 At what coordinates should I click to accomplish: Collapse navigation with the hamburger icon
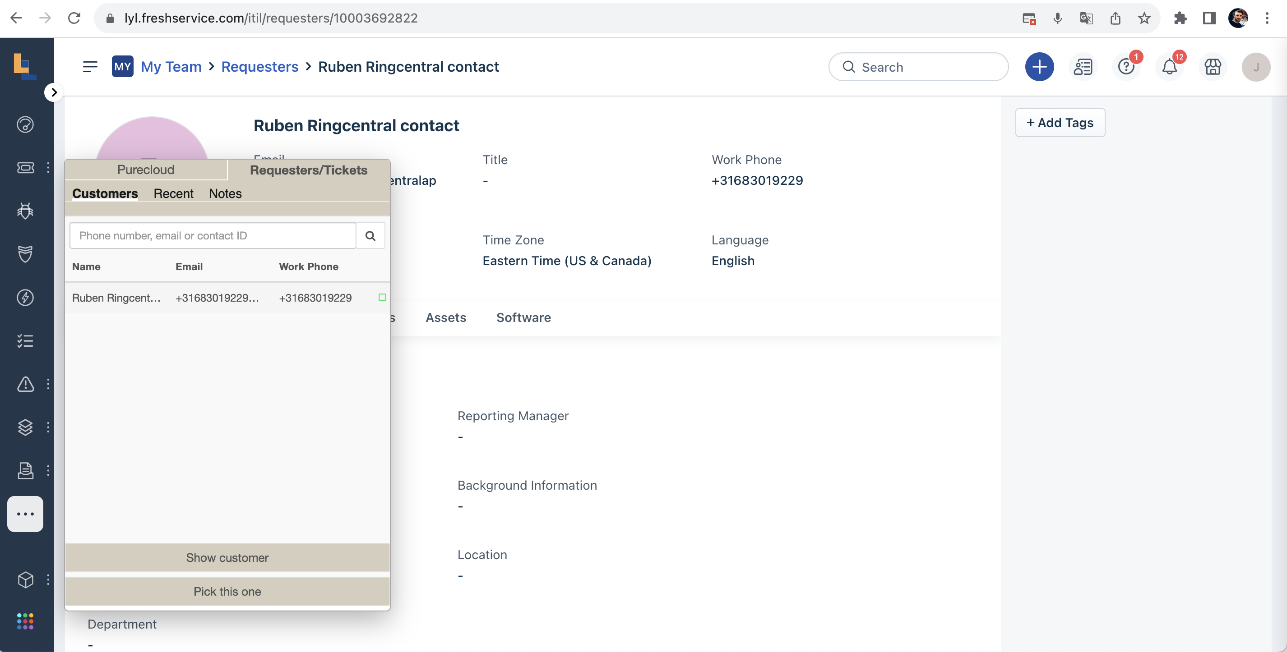click(90, 66)
